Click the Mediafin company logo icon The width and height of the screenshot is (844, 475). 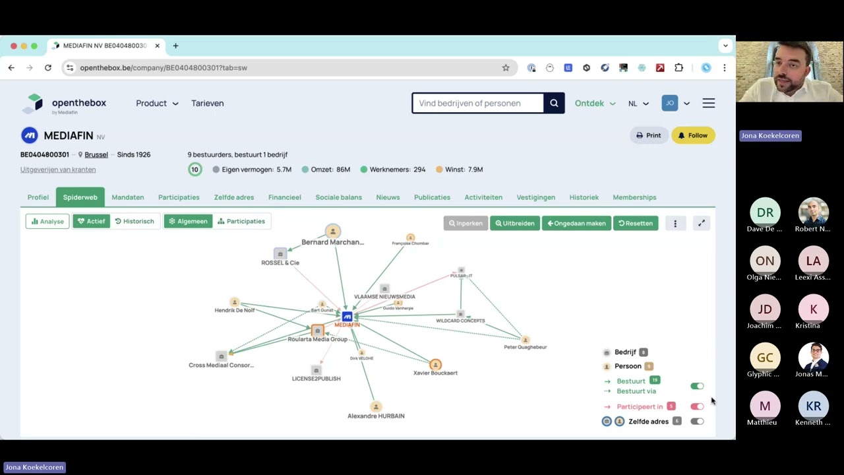click(x=29, y=135)
